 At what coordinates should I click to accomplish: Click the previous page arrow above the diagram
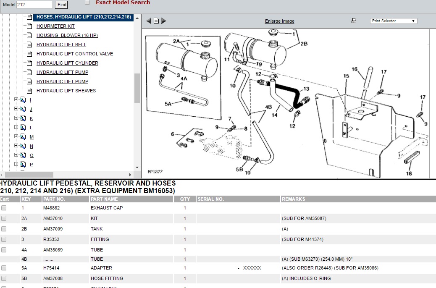(x=149, y=21)
